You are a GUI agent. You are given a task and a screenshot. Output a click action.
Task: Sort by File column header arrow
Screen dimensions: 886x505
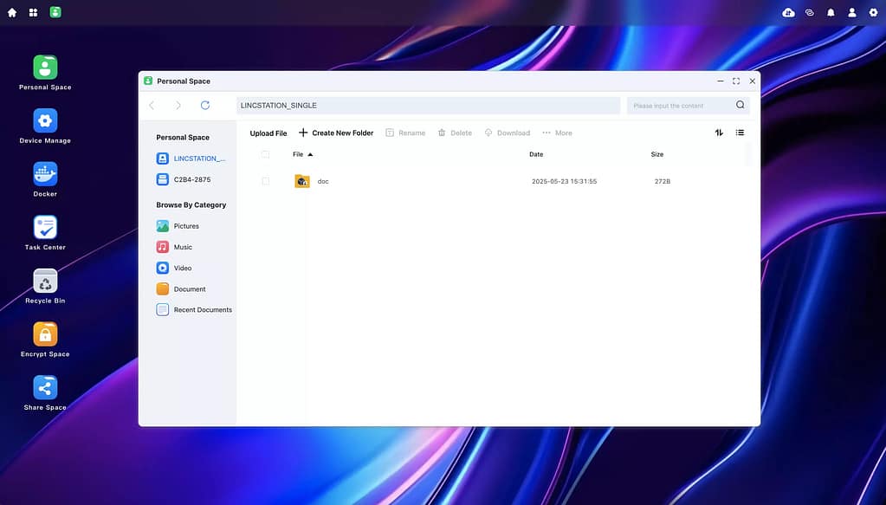pyautogui.click(x=310, y=154)
